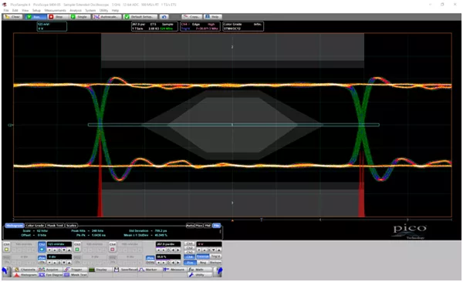The image size is (463, 282).
Task: Open the Measurements menu
Action: (55, 10)
